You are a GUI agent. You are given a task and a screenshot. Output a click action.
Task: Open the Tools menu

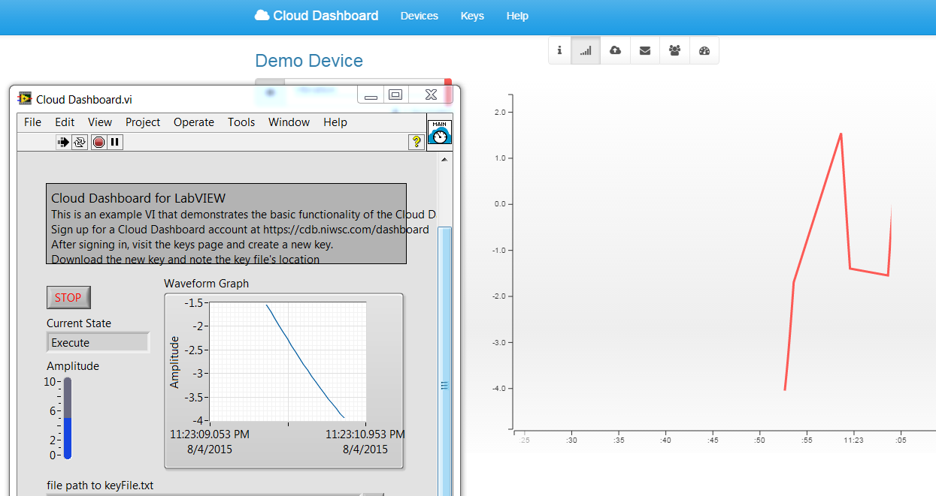[242, 122]
